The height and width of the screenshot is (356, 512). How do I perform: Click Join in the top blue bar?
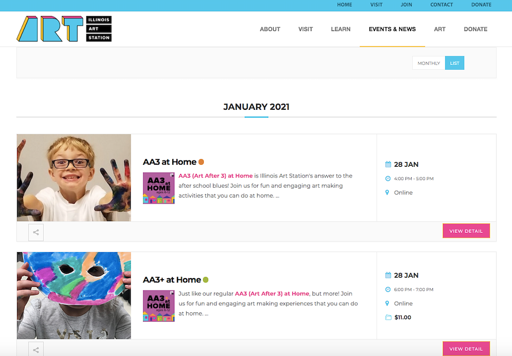pos(406,5)
